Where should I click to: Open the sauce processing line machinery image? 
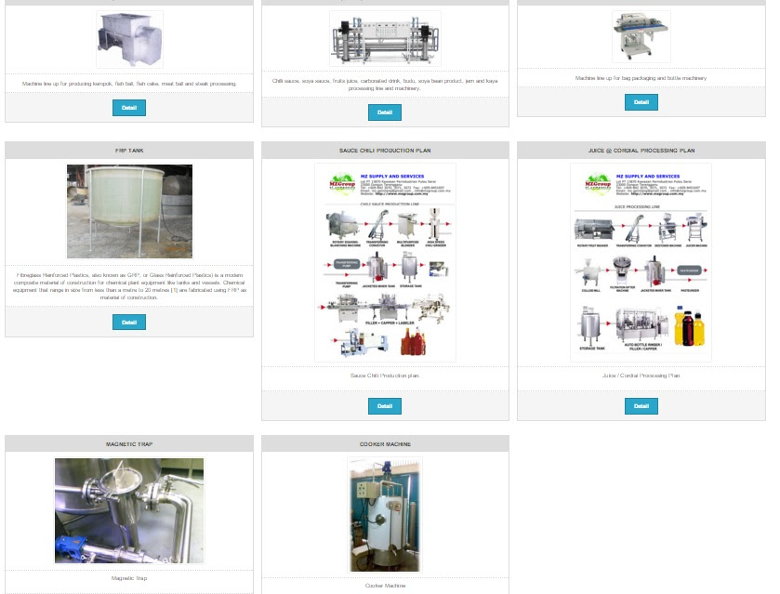pos(385,39)
